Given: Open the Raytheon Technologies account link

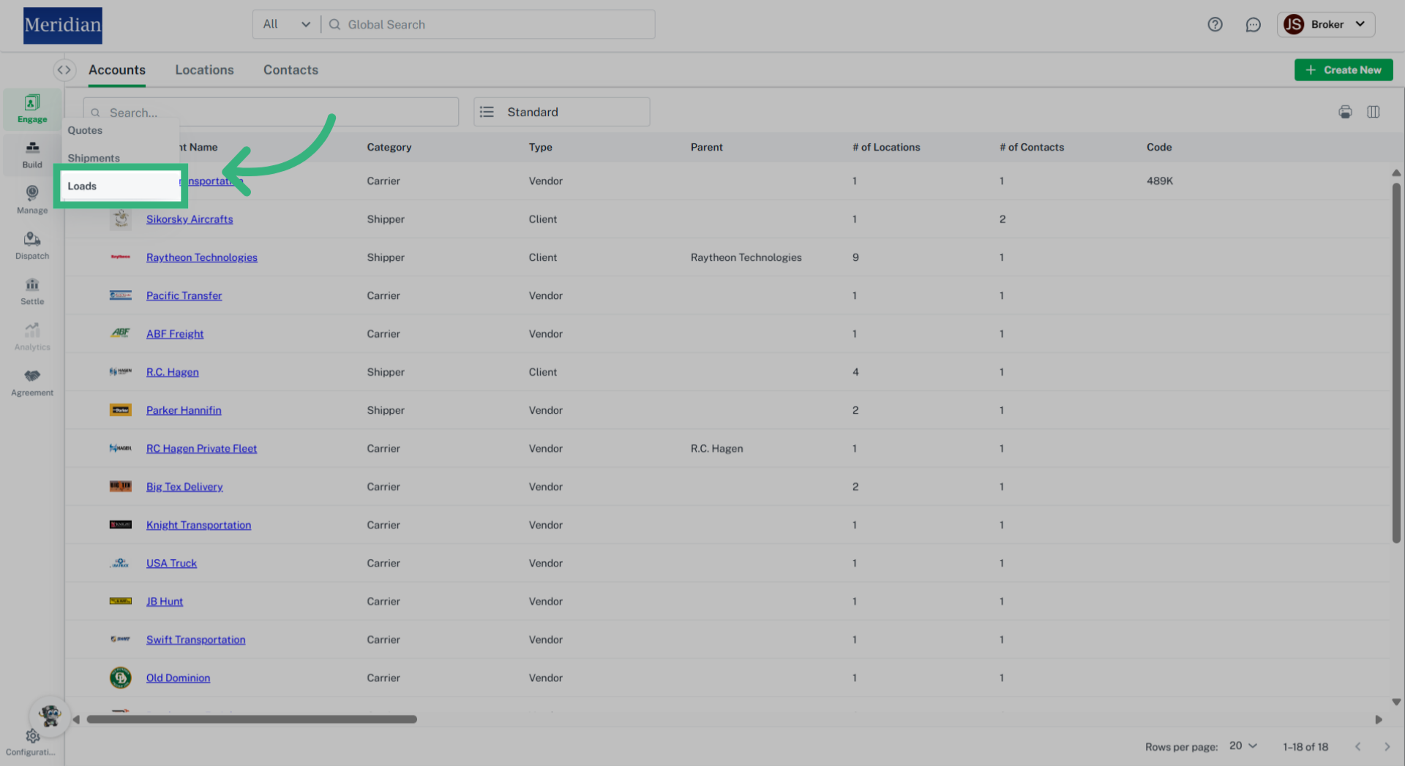Looking at the screenshot, I should pos(201,257).
